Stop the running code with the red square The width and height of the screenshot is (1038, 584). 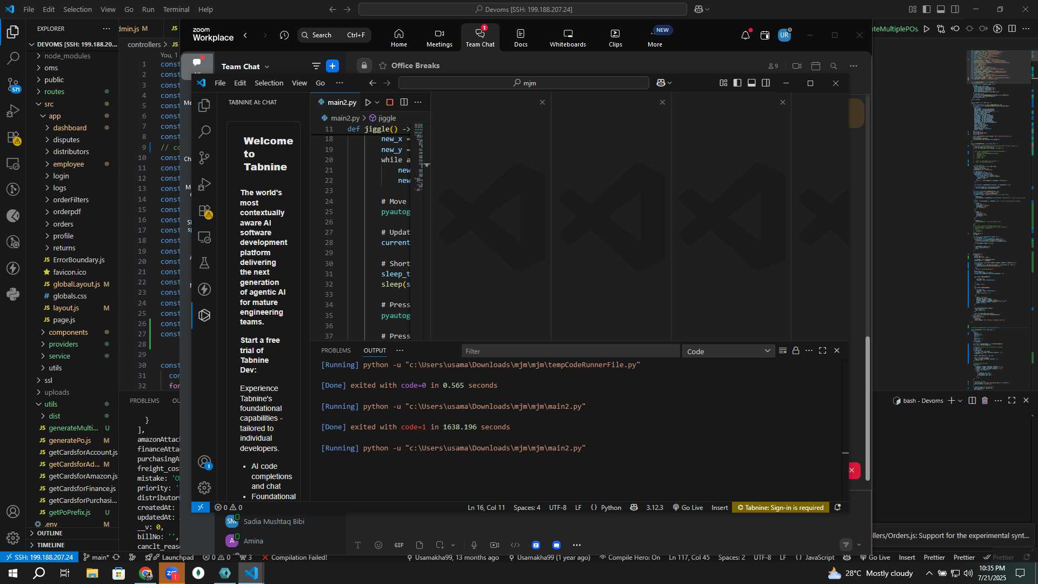(x=390, y=102)
